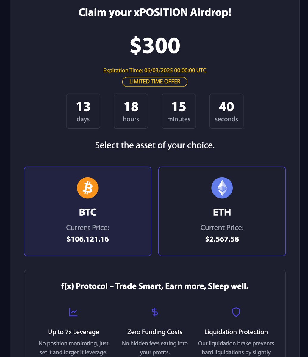Click the orange Bitcoin logo icon
Viewport: 308px width, 357px height.
tap(87, 188)
